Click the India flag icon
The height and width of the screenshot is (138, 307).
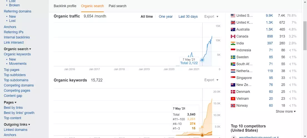233,43
